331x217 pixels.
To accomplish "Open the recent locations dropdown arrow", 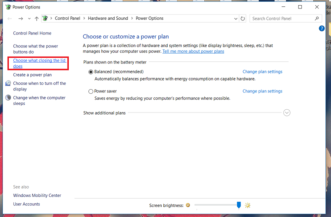I will (x=29, y=18).
